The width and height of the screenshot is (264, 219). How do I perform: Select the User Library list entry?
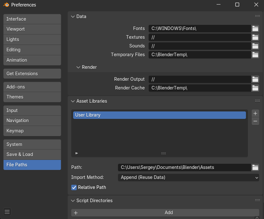tap(160, 115)
